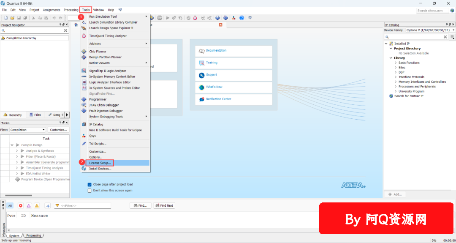Open the Flow Compilation dropdown
Viewport: 456px width, 243px height.
coord(27,130)
